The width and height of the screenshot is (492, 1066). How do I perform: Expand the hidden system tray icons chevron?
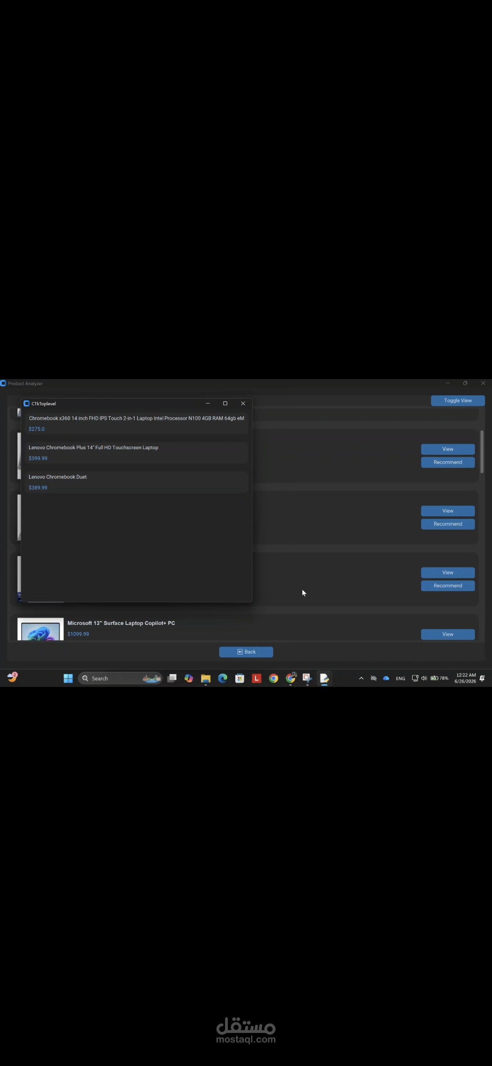(361, 678)
